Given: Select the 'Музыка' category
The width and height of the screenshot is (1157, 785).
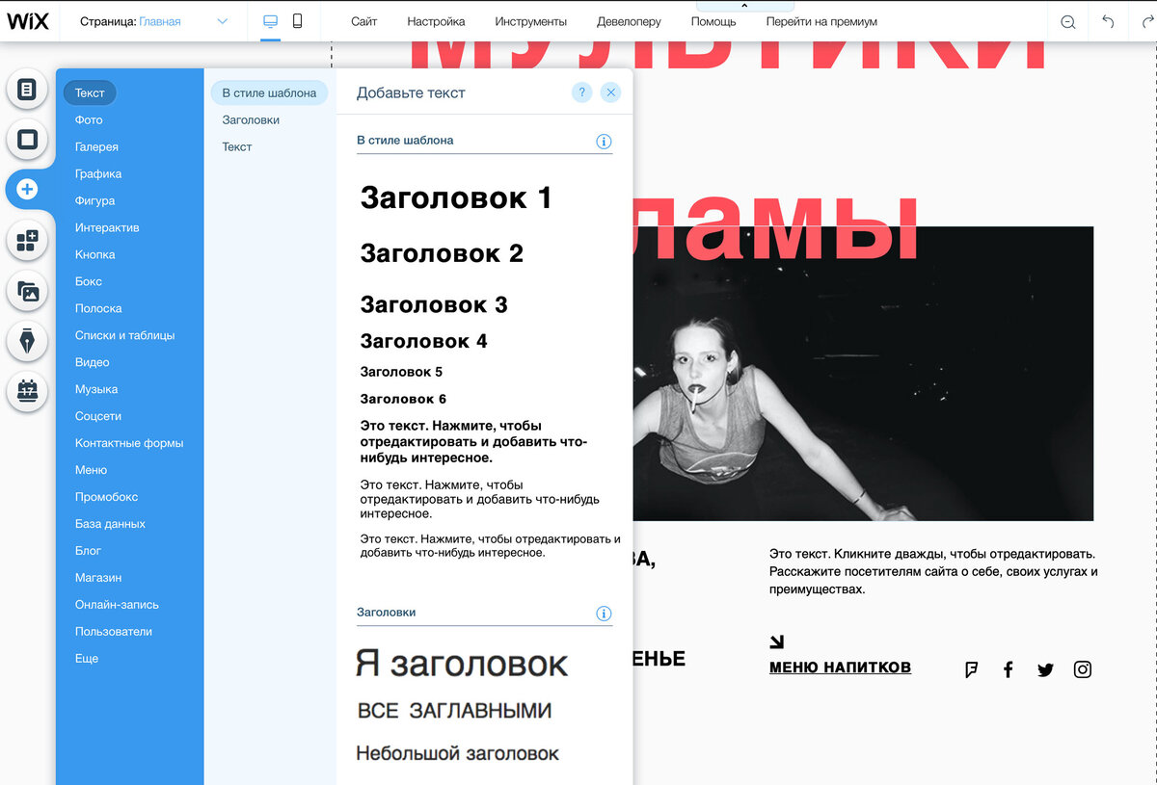Looking at the screenshot, I should (96, 389).
